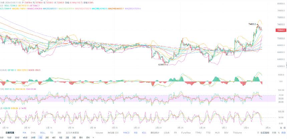Click the 62400.0 low price marker

[x=162, y=65]
